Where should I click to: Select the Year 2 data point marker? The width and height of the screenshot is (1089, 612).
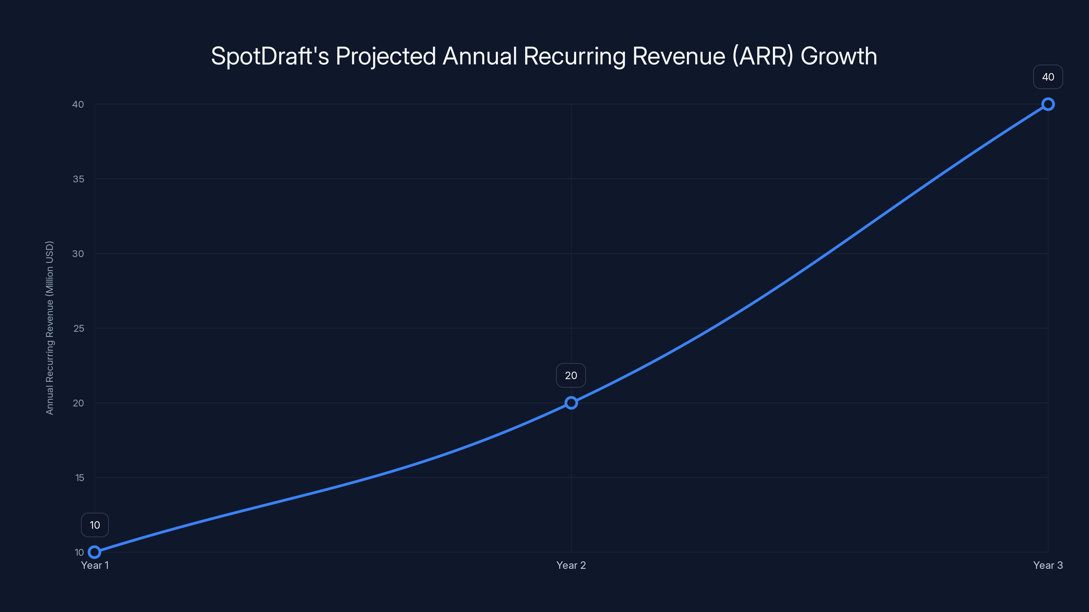[571, 403]
